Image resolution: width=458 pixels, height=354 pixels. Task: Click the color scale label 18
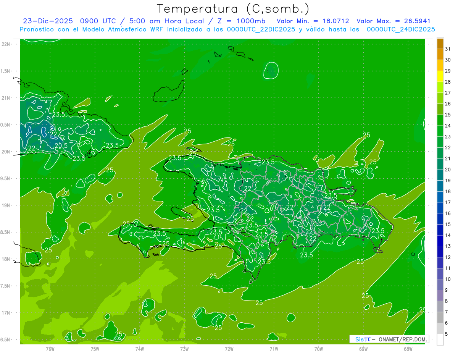pos(448,191)
